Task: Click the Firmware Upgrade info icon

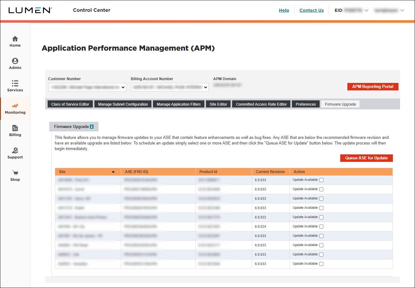Action: [92, 127]
